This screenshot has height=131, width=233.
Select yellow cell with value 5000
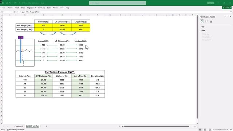pos(81,25)
